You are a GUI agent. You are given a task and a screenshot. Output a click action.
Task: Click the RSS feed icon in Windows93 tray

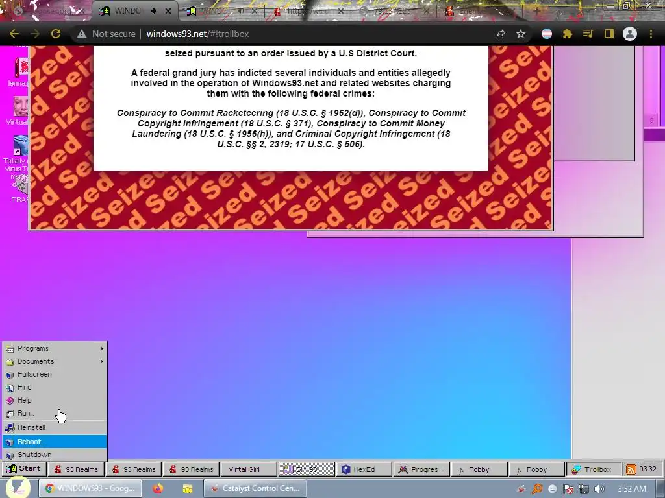click(631, 469)
